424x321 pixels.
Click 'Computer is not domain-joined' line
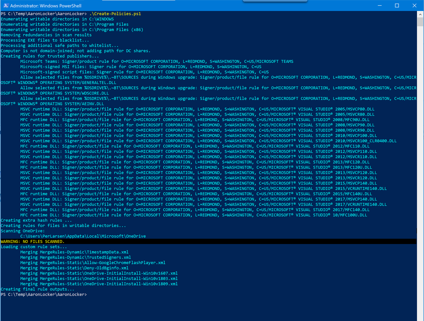tap(75, 51)
